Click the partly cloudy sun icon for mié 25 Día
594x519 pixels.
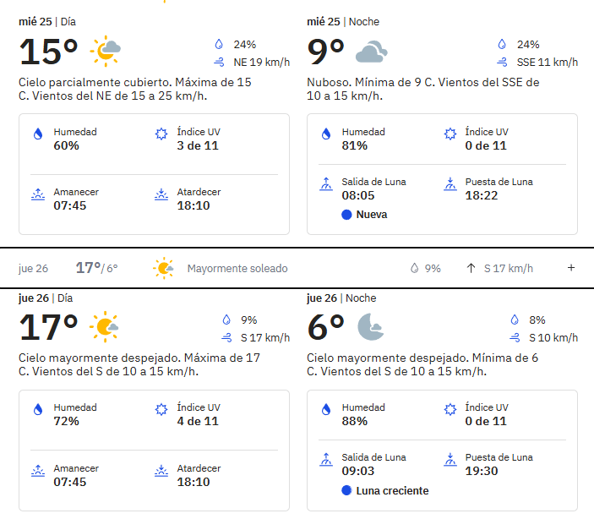(x=106, y=51)
